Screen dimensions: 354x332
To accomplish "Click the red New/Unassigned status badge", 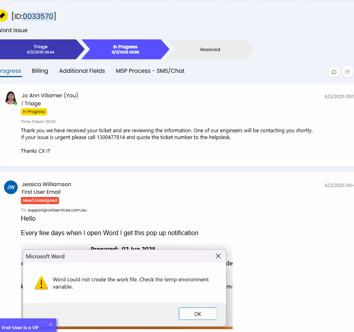I will 40,200.
